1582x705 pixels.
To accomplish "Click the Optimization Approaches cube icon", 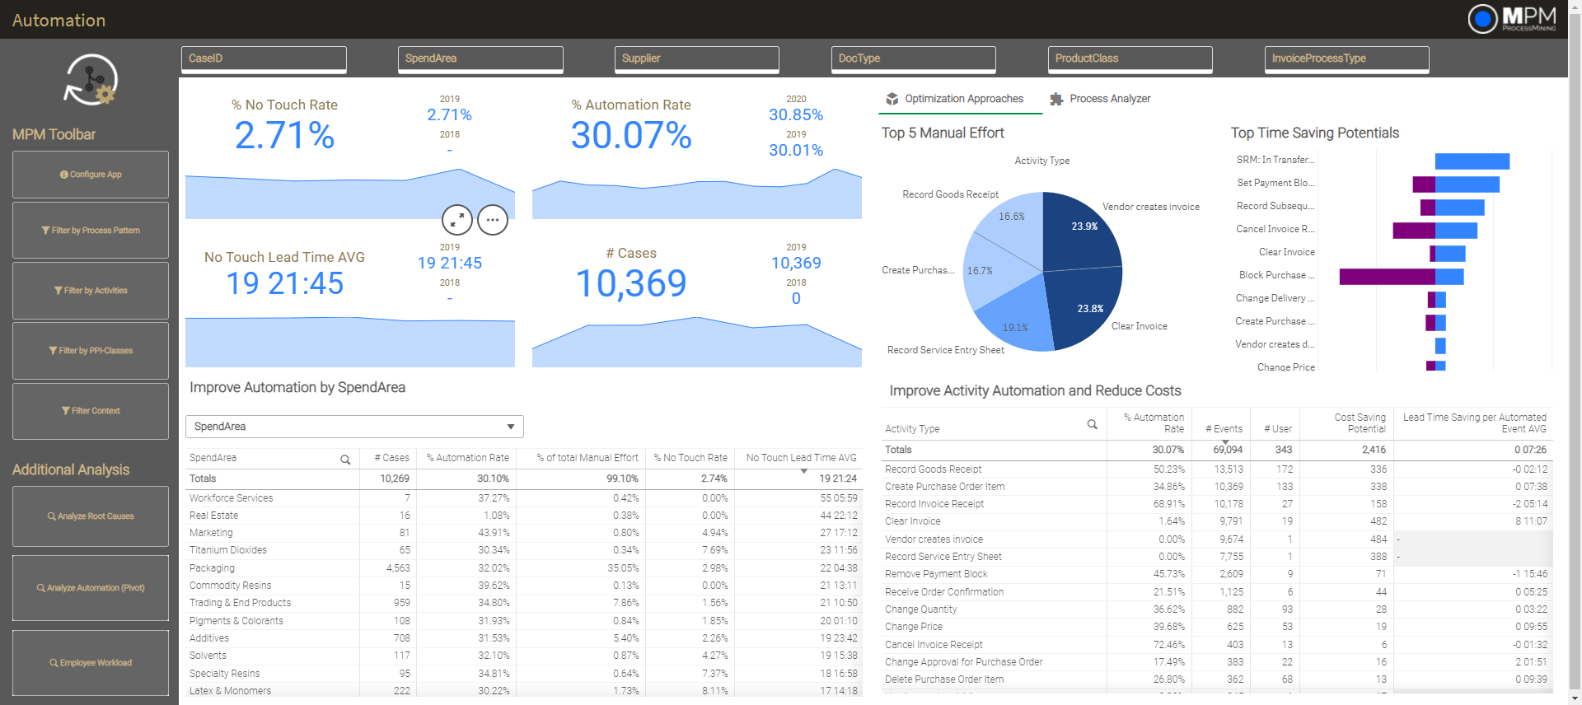I will click(x=892, y=99).
